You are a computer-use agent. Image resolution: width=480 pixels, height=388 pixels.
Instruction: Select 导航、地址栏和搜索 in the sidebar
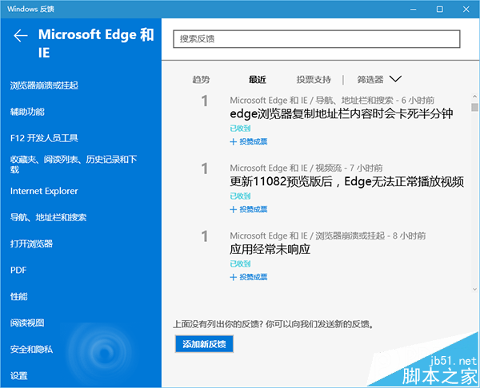[48, 217]
